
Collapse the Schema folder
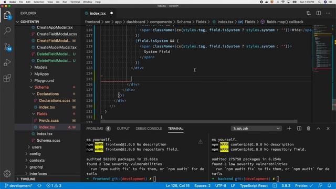click(41, 87)
